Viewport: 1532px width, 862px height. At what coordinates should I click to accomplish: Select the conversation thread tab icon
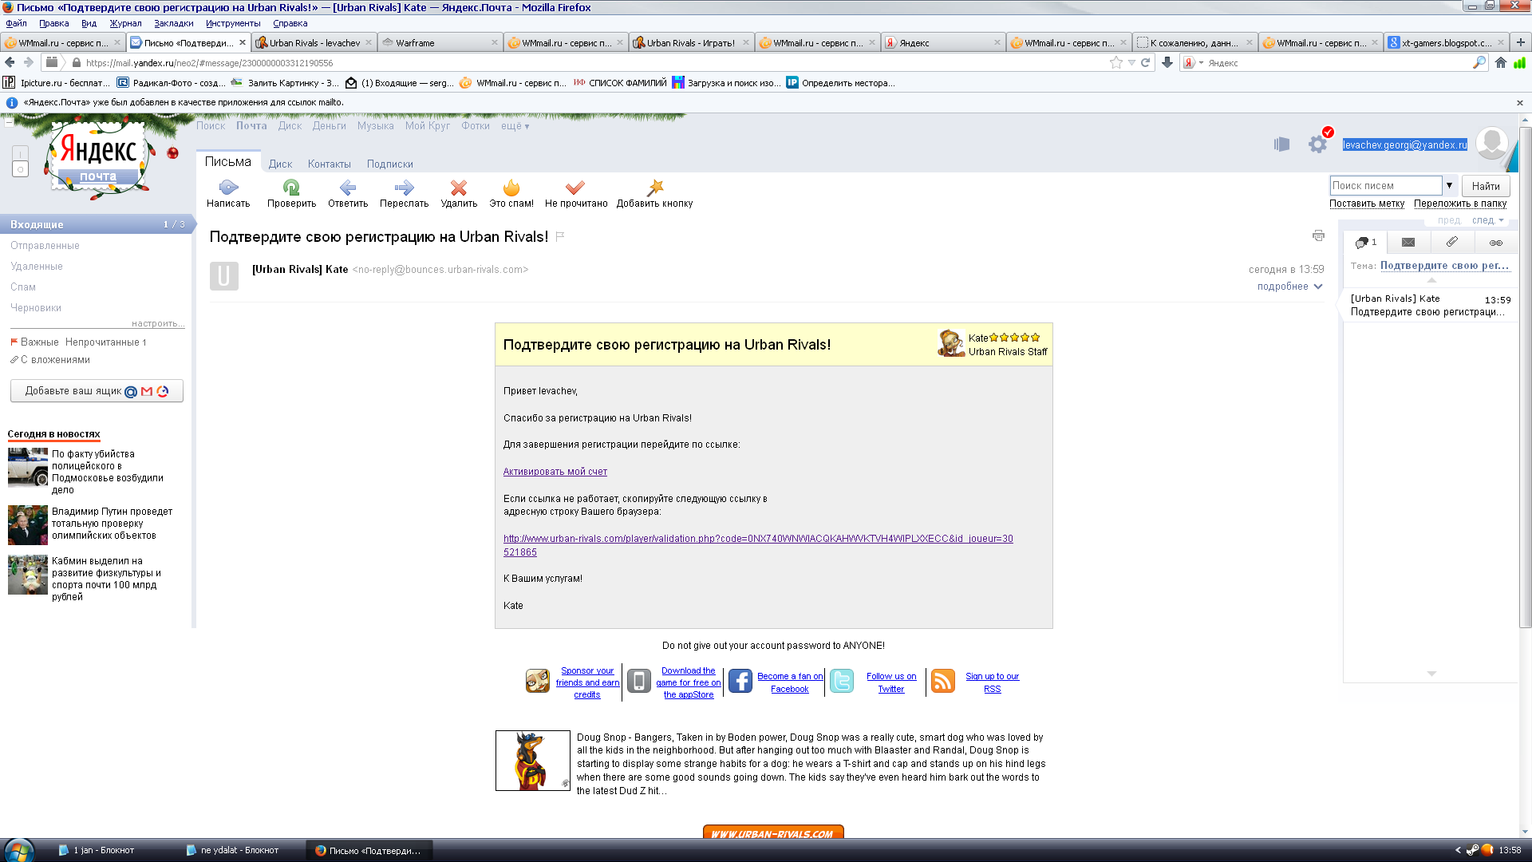point(1365,243)
